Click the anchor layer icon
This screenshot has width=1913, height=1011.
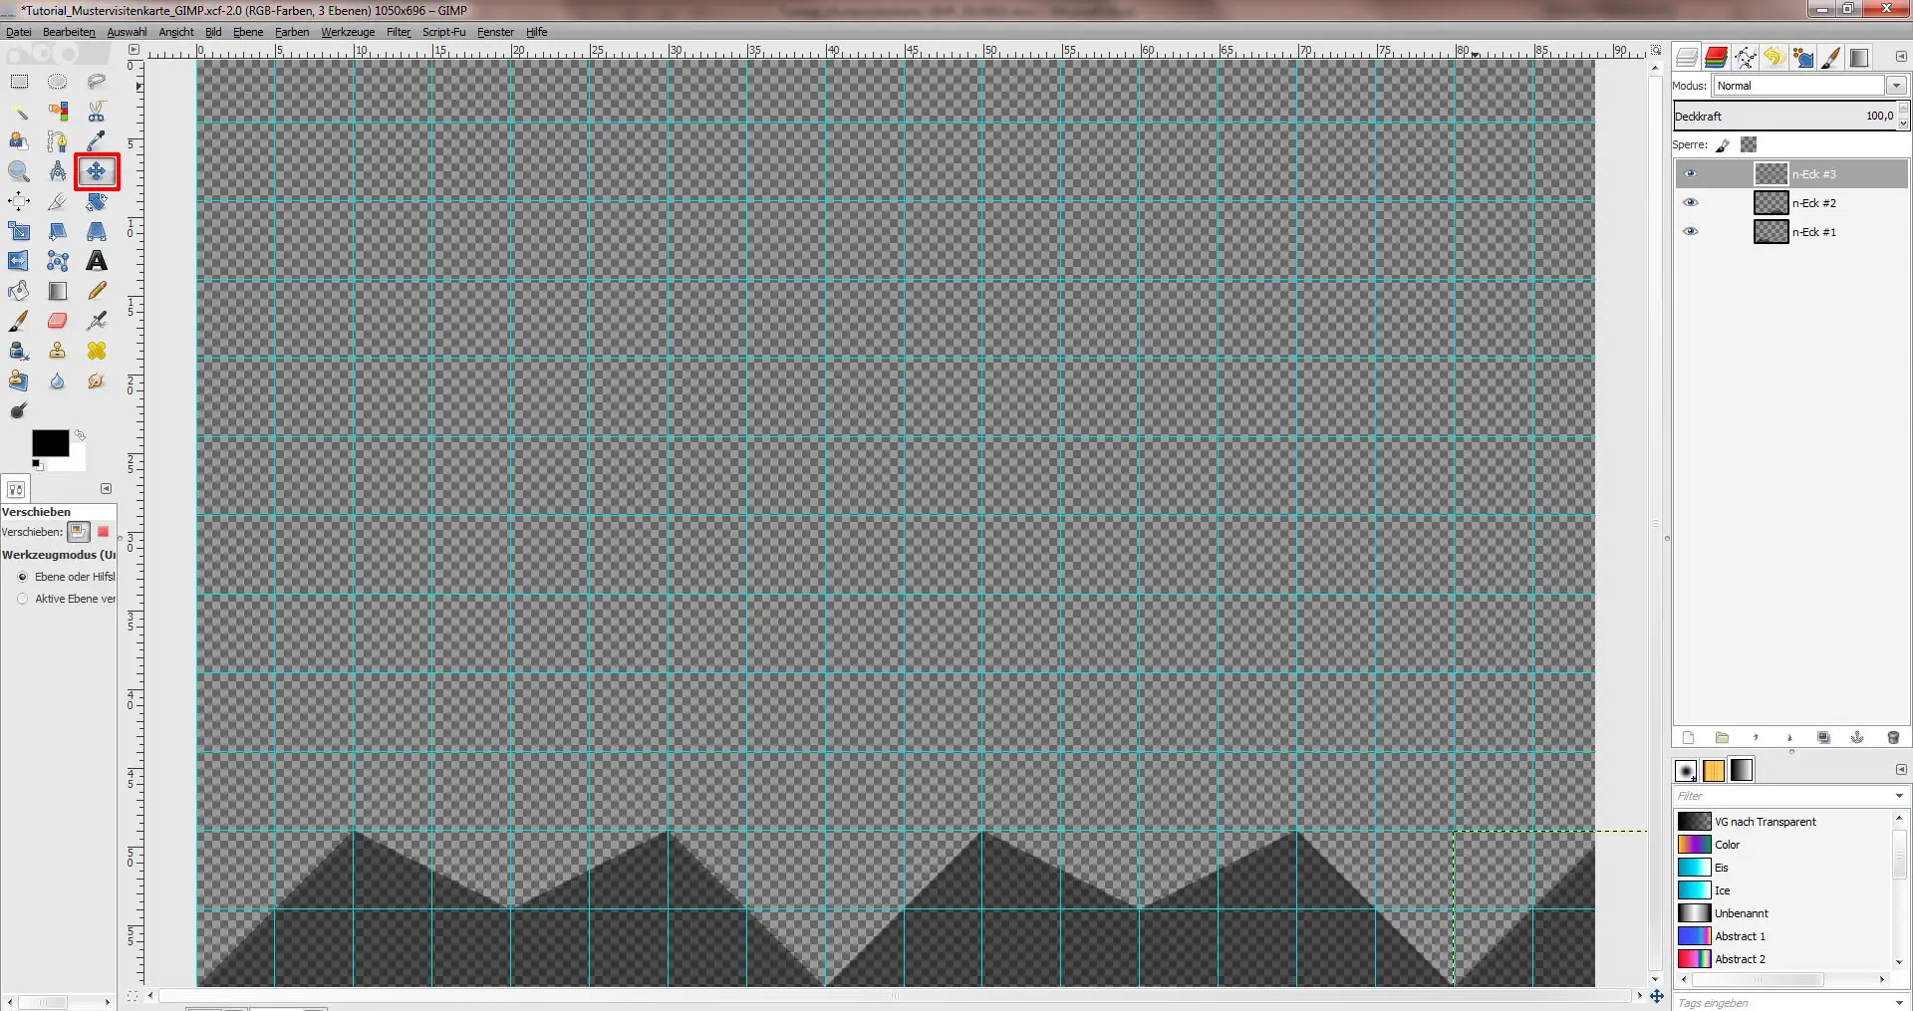(1857, 738)
